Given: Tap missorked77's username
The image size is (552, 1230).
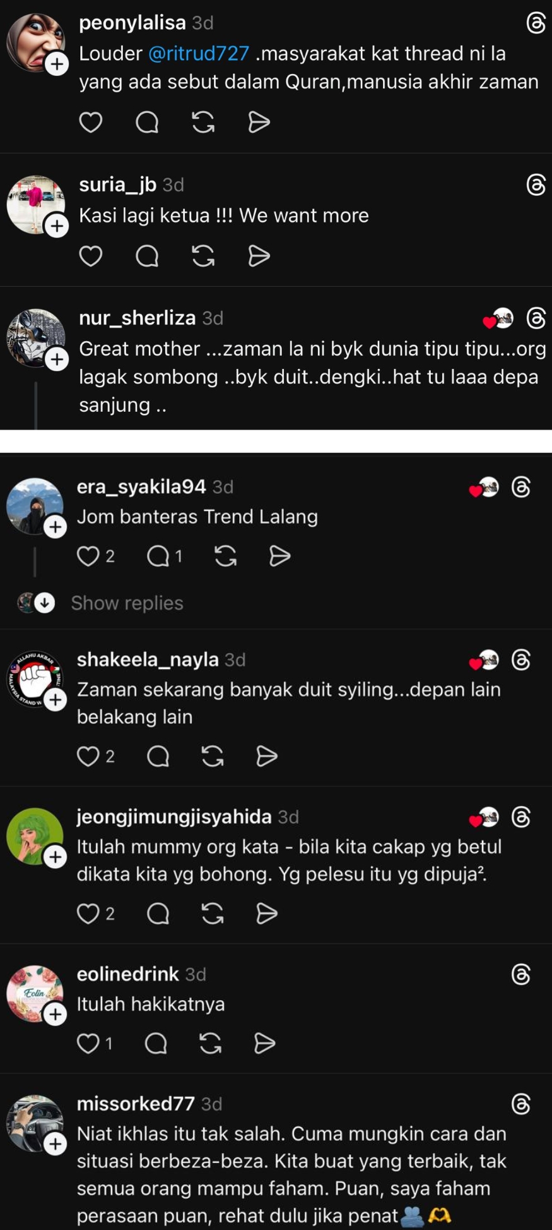Looking at the screenshot, I should (136, 1103).
